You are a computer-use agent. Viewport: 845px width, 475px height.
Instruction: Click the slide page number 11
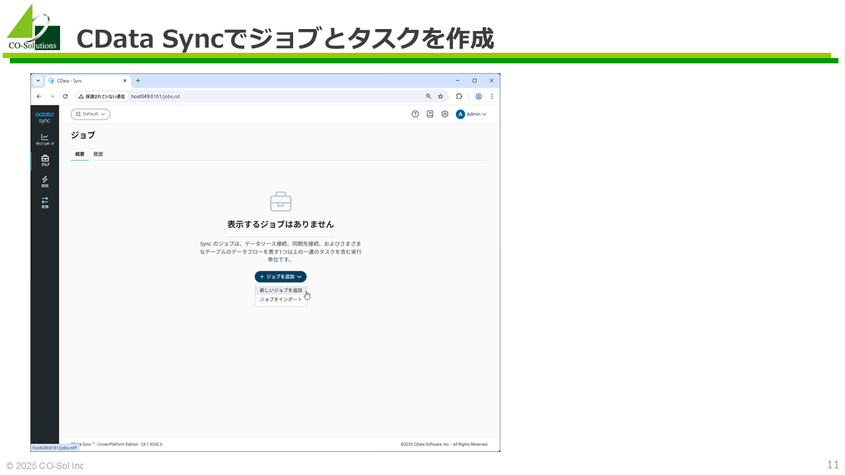832,464
